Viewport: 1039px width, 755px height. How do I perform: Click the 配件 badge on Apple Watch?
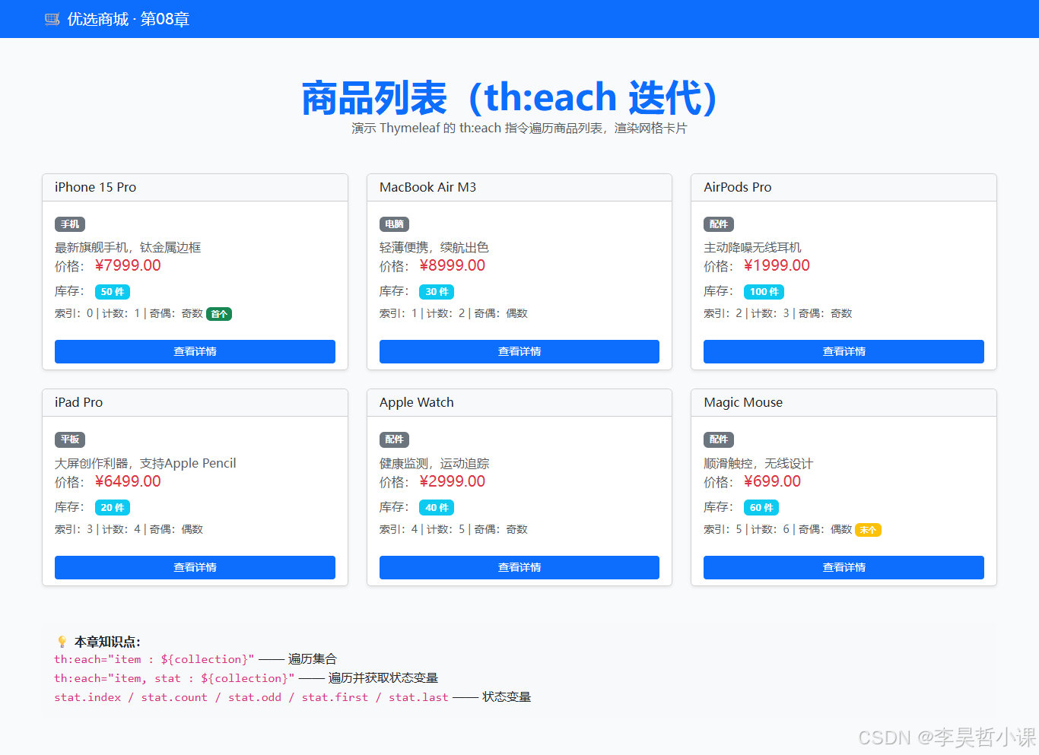pyautogui.click(x=394, y=439)
